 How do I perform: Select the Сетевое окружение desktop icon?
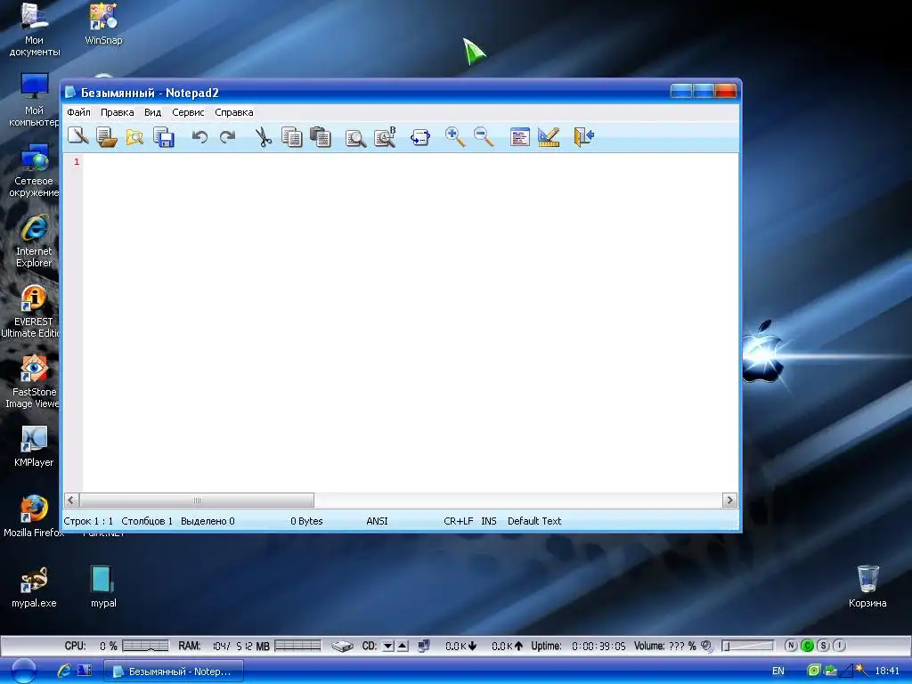pos(34,170)
